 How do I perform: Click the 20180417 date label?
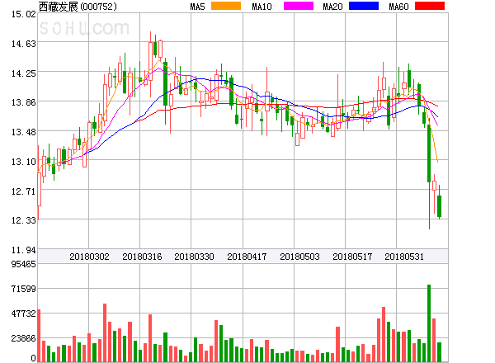click(x=247, y=257)
